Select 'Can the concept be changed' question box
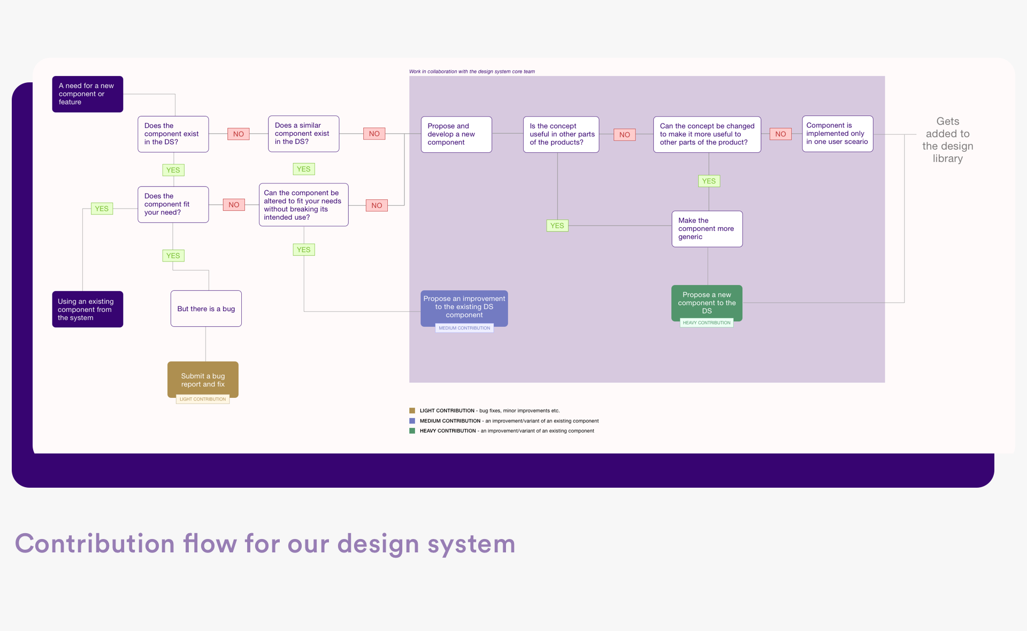 point(707,134)
